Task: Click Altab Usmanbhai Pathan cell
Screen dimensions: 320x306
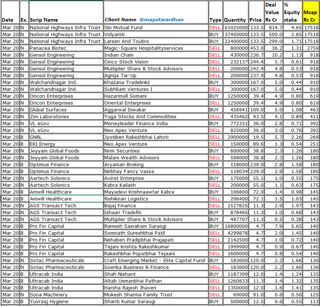Action: point(156,281)
